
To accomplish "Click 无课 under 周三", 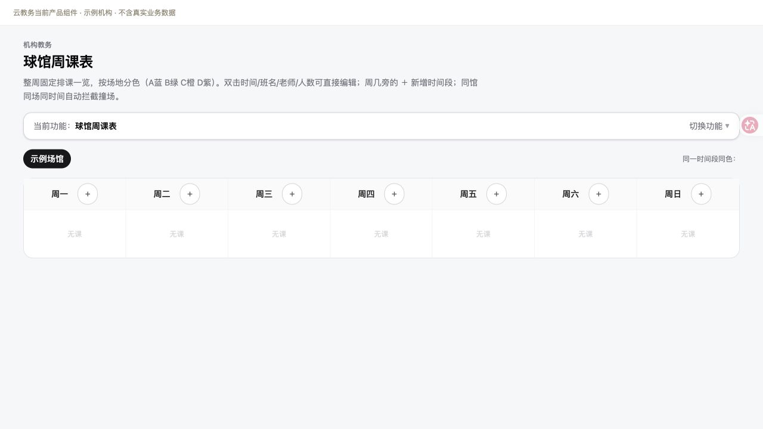I will coord(279,234).
